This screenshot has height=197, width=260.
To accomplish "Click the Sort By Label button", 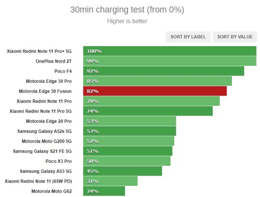I will (x=188, y=37).
